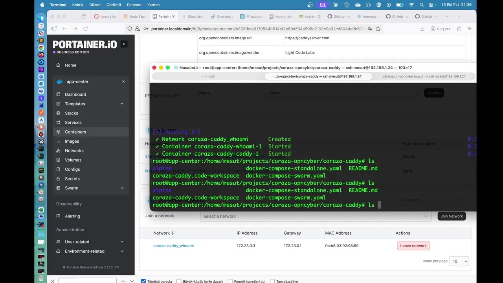Select wazuh-opncyber tab in Terminal
Screen dimensions: 503x283
pyautogui.click(x=424, y=76)
